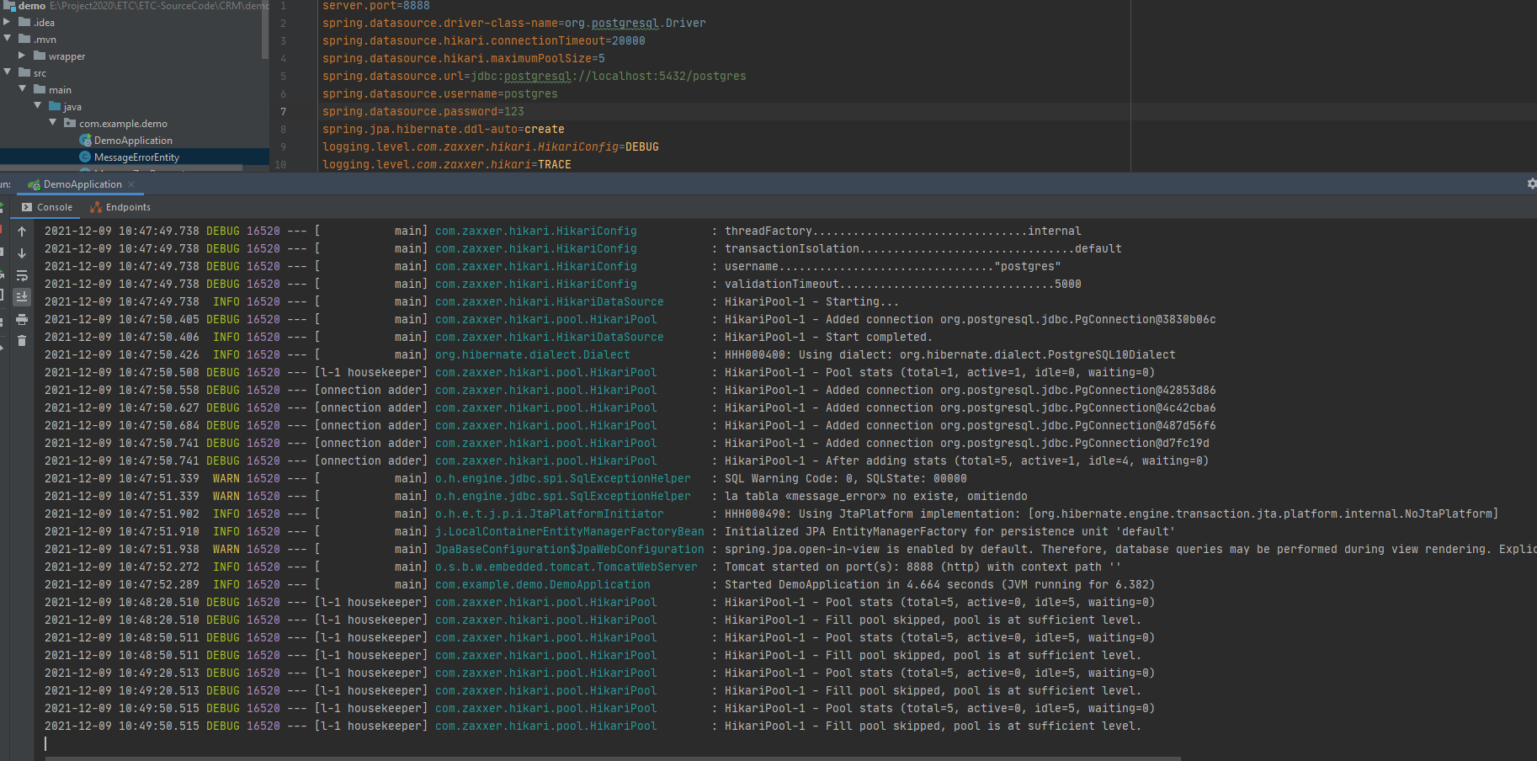The height and width of the screenshot is (761, 1537).
Task: Open Run panel settings gear
Action: click(x=1531, y=184)
